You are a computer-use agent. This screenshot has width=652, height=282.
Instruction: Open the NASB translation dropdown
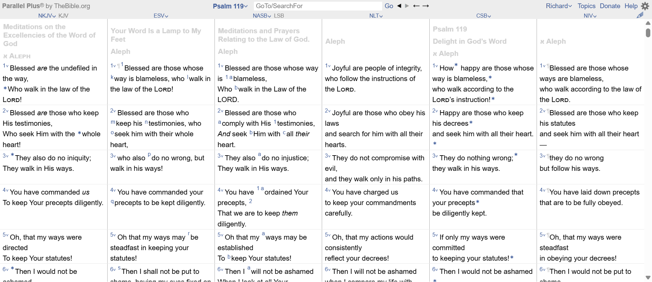point(262,16)
